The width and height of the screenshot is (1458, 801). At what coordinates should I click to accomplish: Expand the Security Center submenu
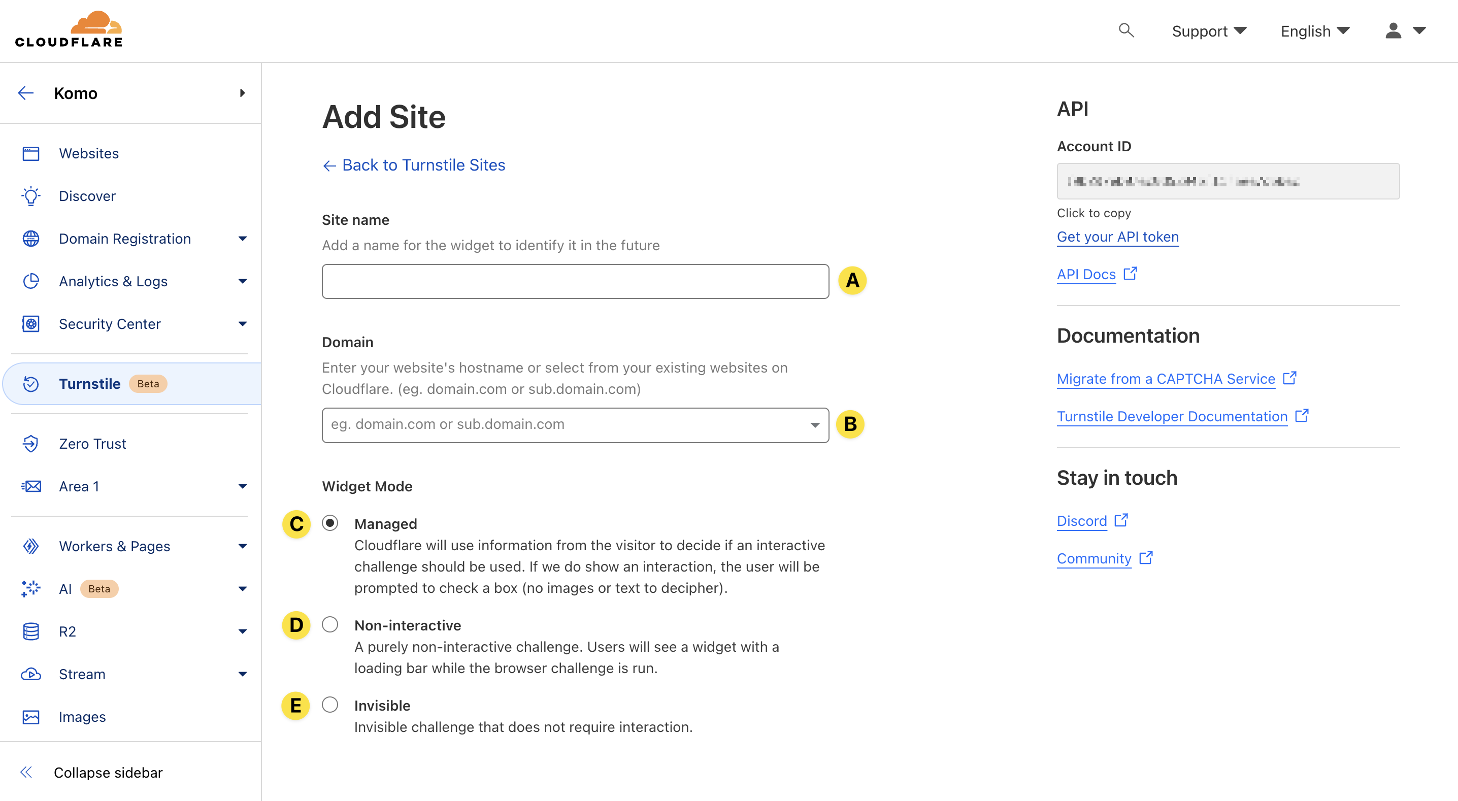click(242, 324)
